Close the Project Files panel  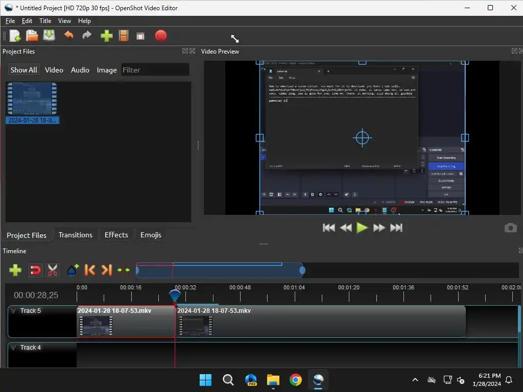[x=193, y=51]
